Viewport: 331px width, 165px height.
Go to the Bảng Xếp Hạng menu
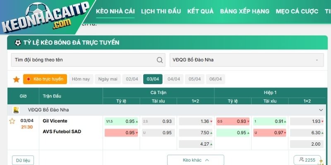[245, 12]
